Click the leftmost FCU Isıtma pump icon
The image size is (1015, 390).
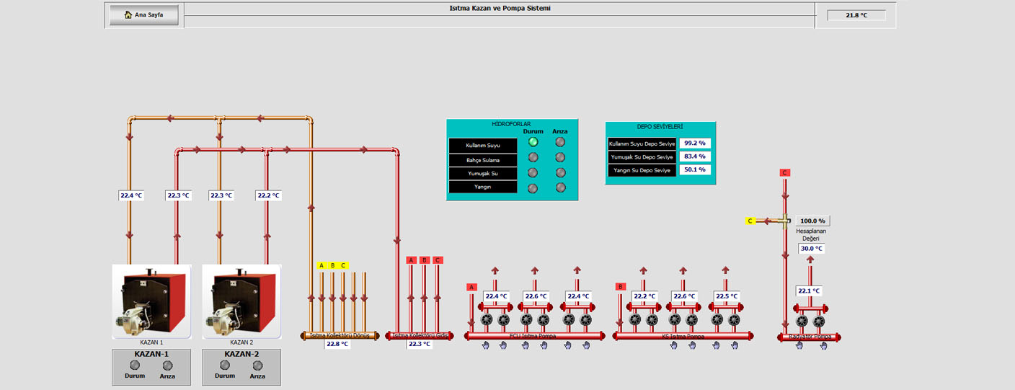[x=486, y=319]
